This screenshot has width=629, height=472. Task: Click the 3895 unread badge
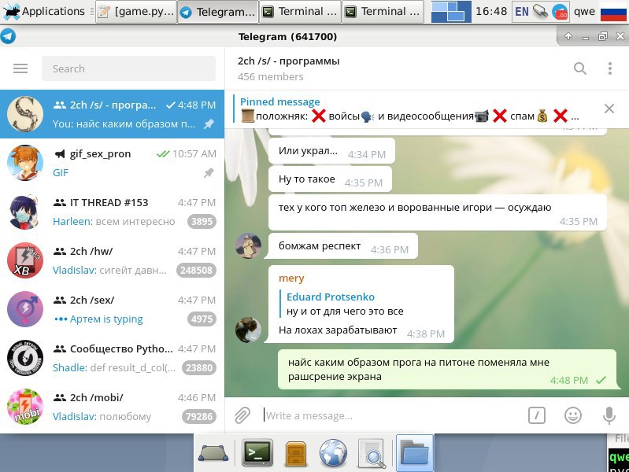pos(202,221)
